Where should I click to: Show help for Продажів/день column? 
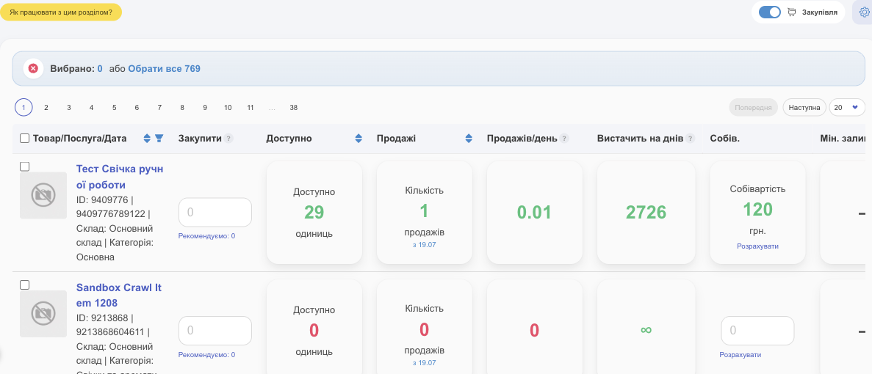point(564,139)
